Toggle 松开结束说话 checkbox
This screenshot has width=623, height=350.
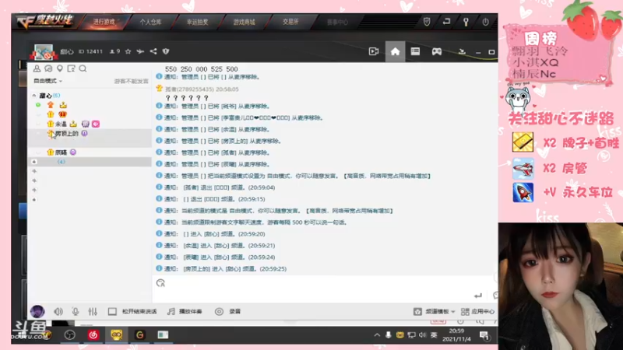pos(112,312)
